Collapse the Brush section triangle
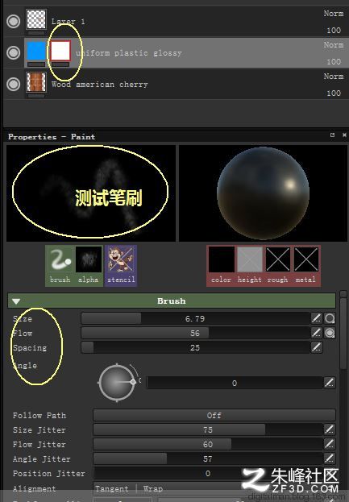The height and width of the screenshot is (502, 349). tap(16, 301)
